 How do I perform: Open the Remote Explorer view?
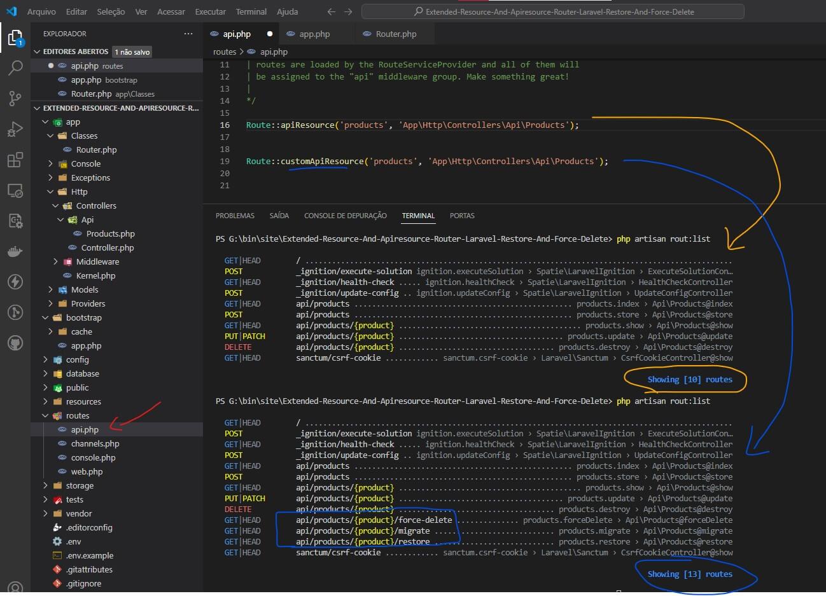tap(15, 190)
